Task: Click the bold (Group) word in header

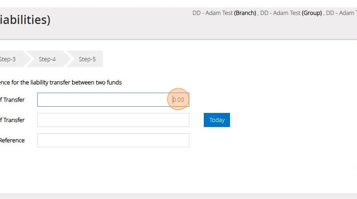Action: pos(312,13)
